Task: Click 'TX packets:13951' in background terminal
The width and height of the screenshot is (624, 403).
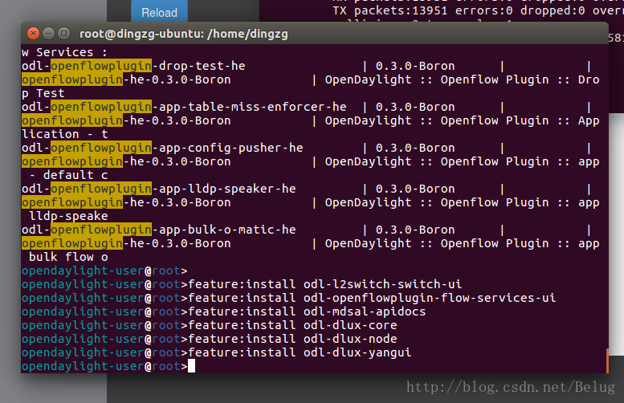Action: click(x=390, y=10)
